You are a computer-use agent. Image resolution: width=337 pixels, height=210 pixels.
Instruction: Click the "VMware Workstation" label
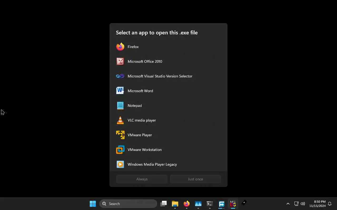click(145, 150)
